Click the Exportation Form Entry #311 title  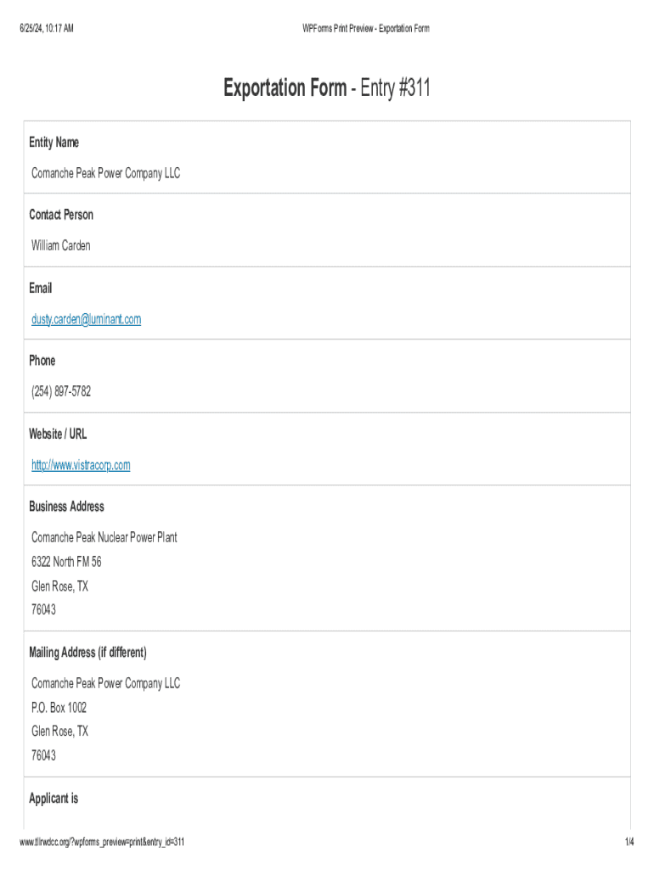coord(327,87)
